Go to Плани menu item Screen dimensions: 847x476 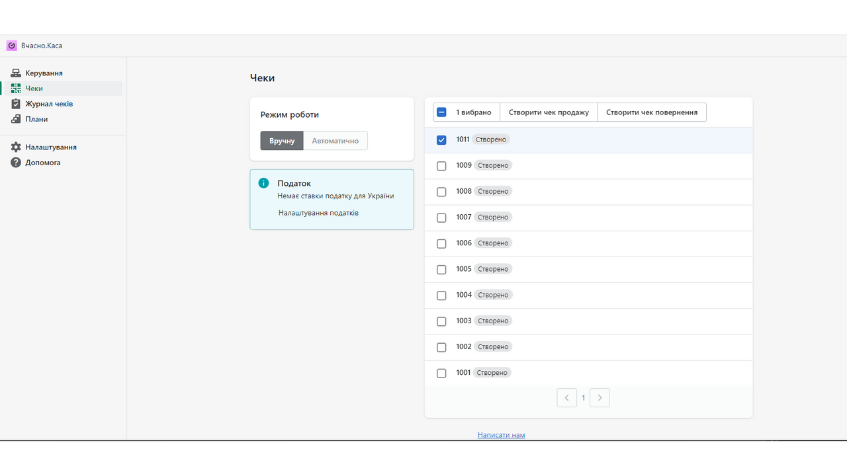[62, 119]
